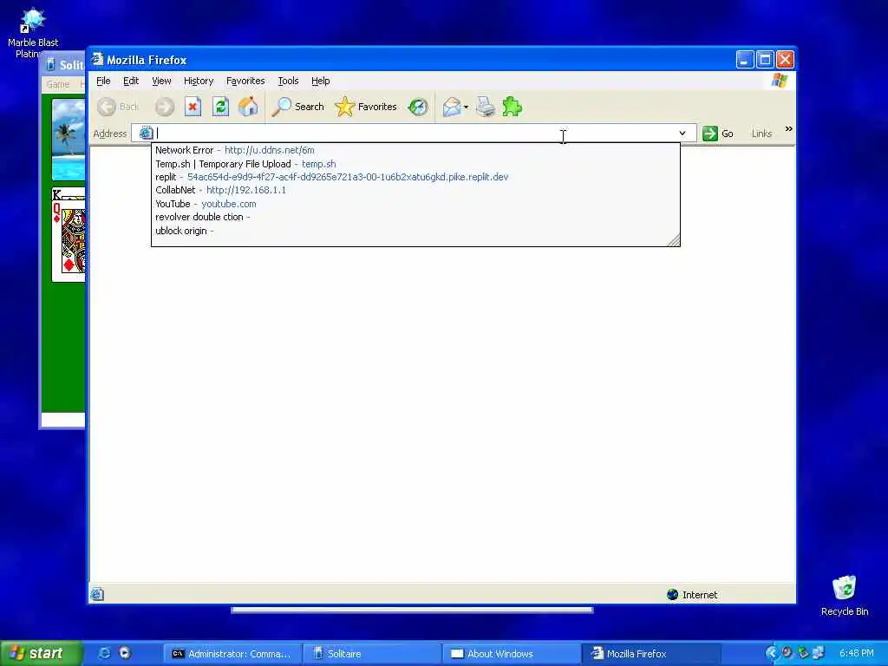
Task: Select 'ublock origin' suggestion
Action: pyautogui.click(x=415, y=231)
